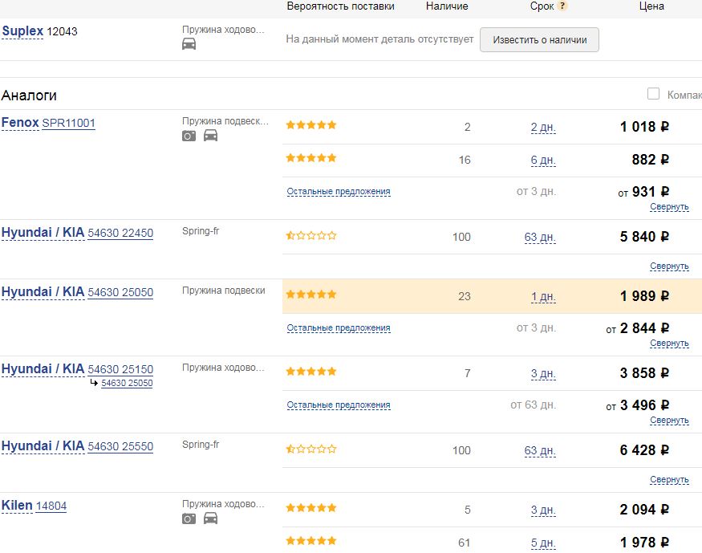Select highlighted 1 989 ₽ offer row
Image resolution: width=702 pixels, height=553 pixels.
[492, 296]
